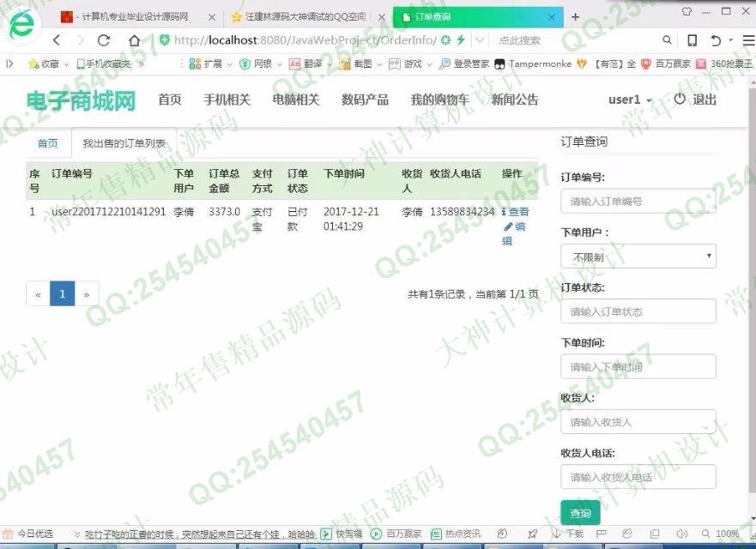Click the 电子商城网 site logo
756x549 pixels.
coord(81,100)
